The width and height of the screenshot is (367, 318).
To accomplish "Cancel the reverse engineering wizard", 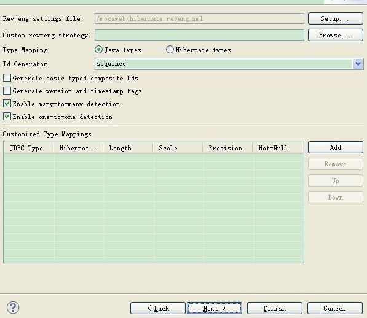I will click(335, 308).
